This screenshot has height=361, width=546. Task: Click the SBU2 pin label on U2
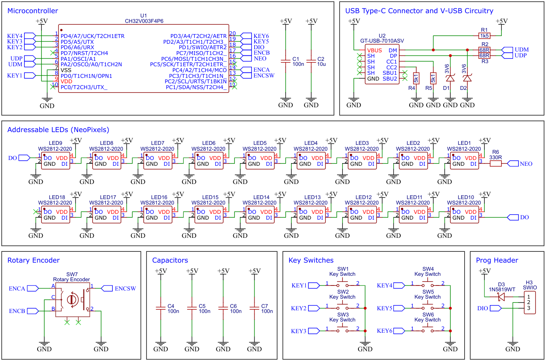coord(390,79)
